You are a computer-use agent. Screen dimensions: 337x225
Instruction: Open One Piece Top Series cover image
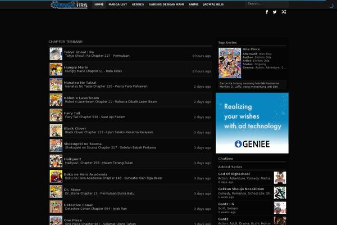point(230,63)
